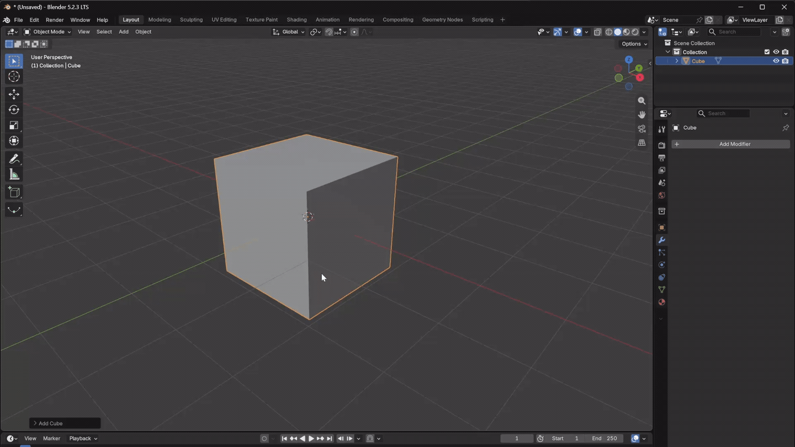This screenshot has height=447, width=795.
Task: Click the pan view hand icon
Action: [642, 115]
